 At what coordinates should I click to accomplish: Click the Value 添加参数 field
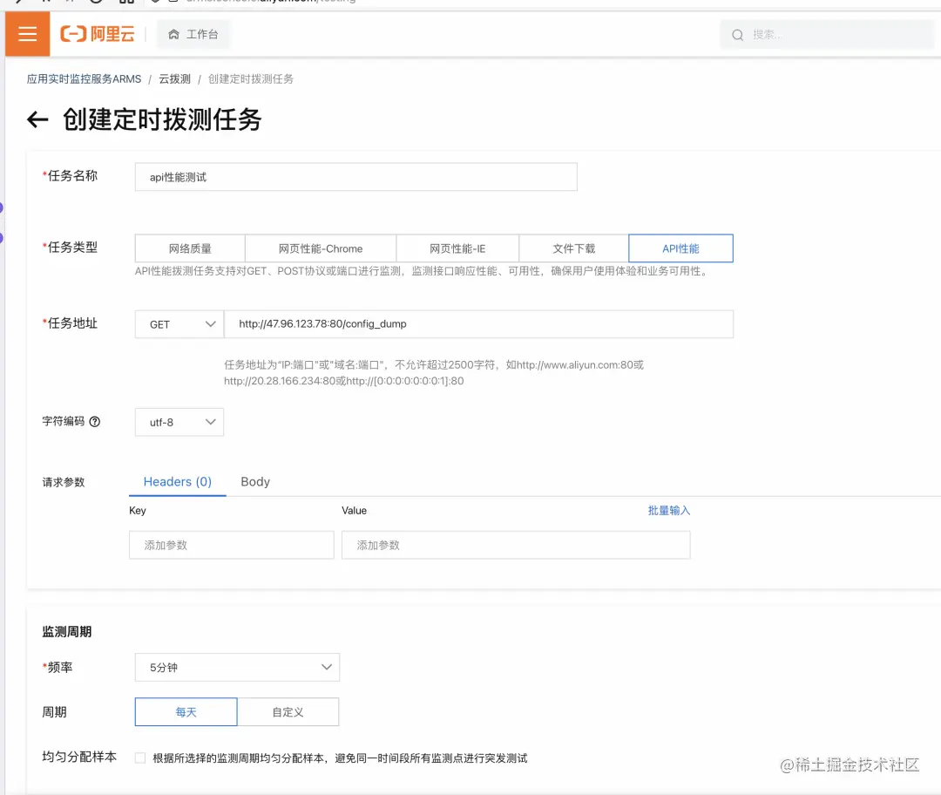(516, 545)
